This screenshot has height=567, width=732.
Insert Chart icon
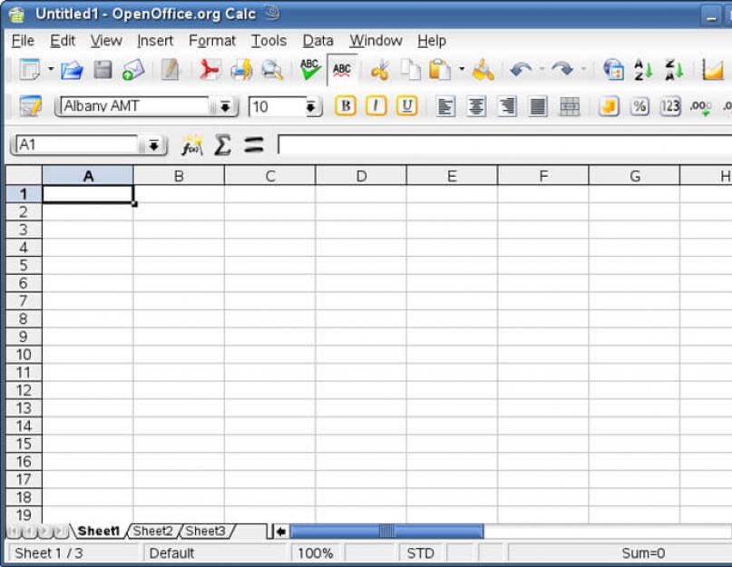[x=712, y=70]
